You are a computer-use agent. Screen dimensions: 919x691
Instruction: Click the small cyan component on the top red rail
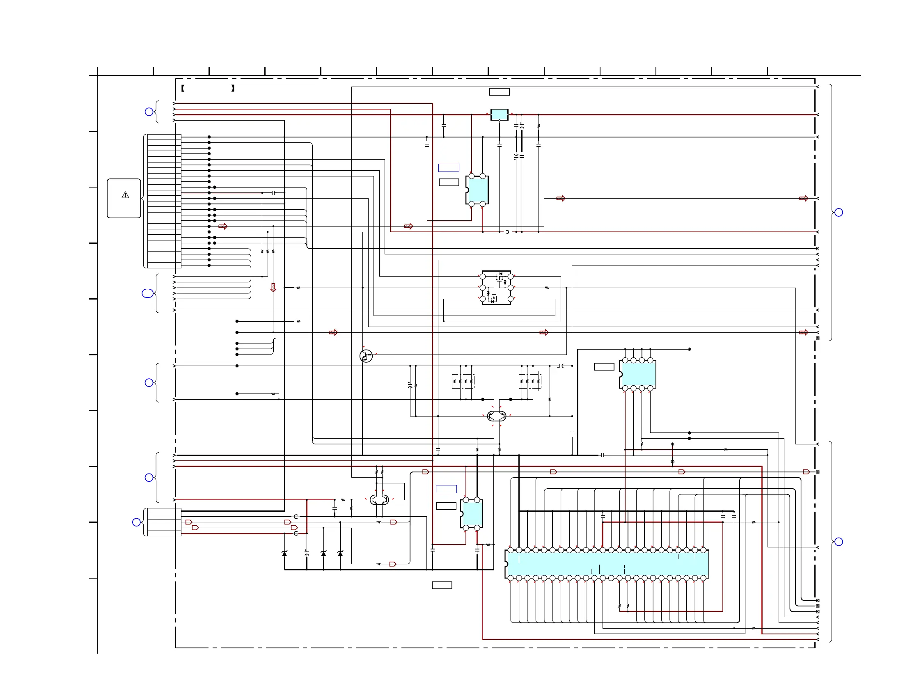pyautogui.click(x=499, y=114)
